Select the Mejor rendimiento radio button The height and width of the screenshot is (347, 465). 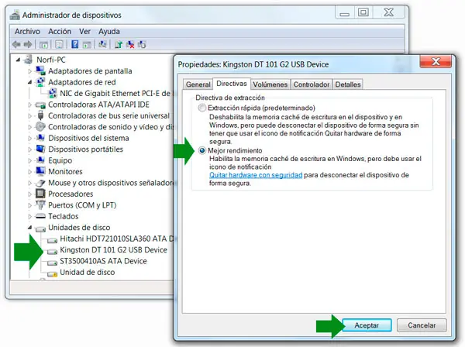click(202, 150)
